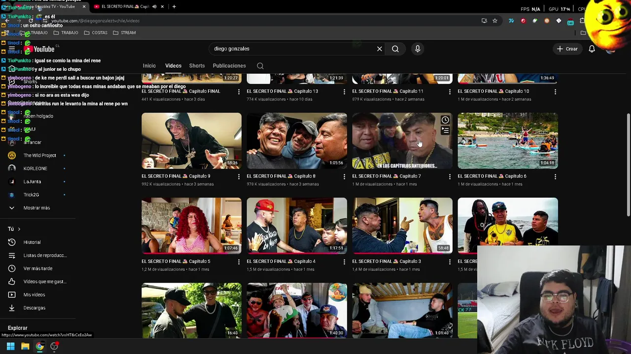631x354 pixels.
Task: Click the magnifier search button
Action: coord(395,49)
